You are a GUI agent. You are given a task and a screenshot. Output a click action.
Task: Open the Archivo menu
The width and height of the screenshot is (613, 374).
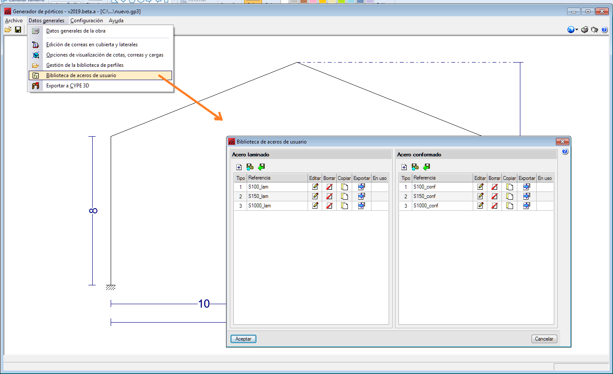[14, 21]
